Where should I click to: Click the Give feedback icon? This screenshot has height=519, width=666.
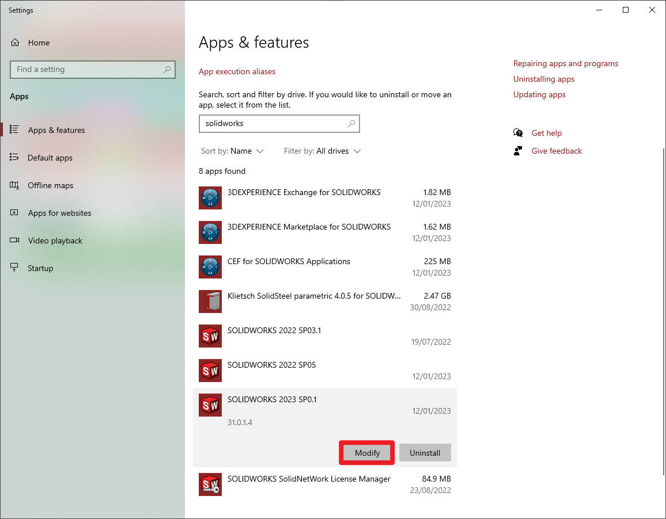click(x=517, y=150)
